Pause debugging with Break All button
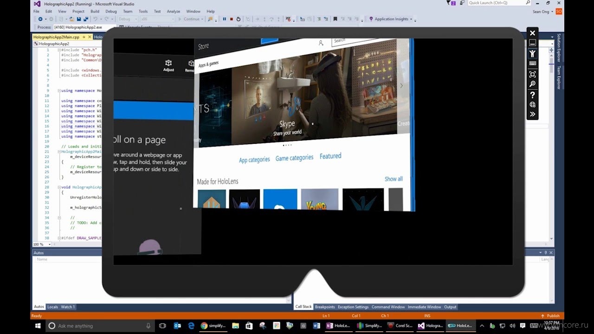 pyautogui.click(x=224, y=19)
